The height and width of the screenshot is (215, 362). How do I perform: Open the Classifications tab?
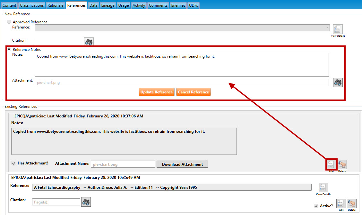click(32, 5)
